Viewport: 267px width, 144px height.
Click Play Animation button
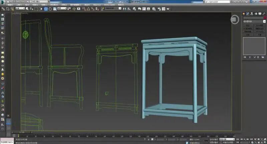click(x=245, y=139)
